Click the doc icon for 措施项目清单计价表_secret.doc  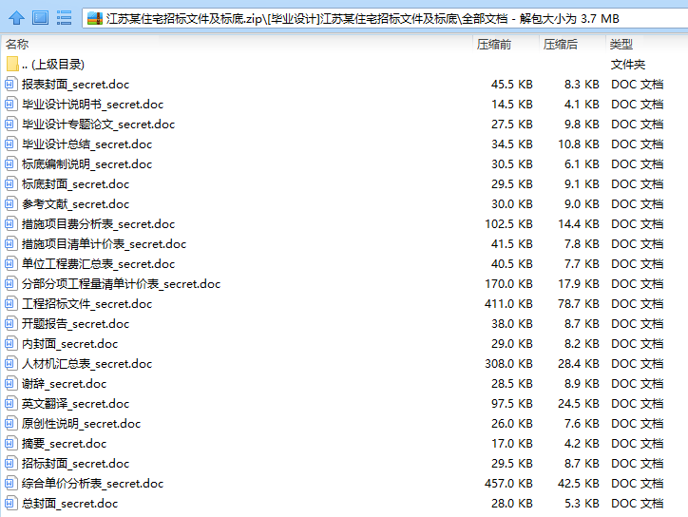coord(11,244)
